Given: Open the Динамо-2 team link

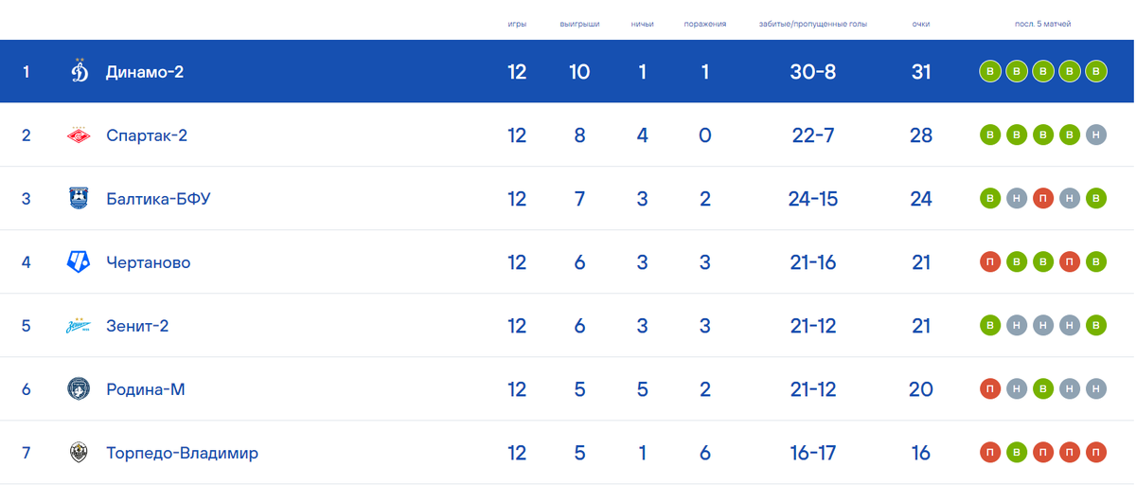Looking at the screenshot, I should pos(145,71).
